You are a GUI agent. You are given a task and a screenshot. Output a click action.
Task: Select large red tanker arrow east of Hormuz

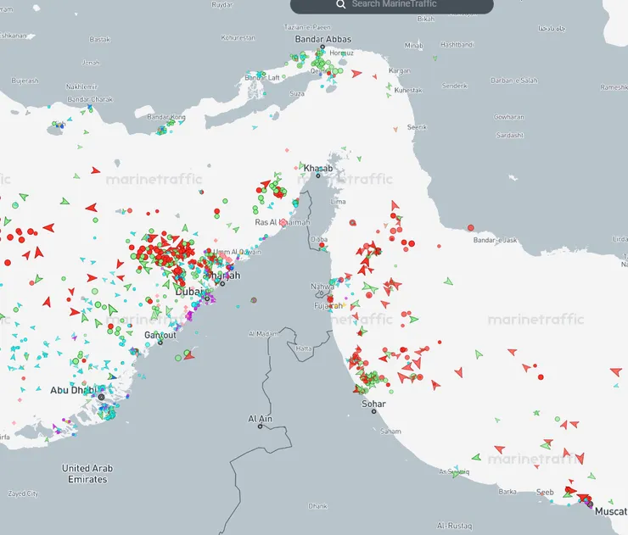click(356, 73)
